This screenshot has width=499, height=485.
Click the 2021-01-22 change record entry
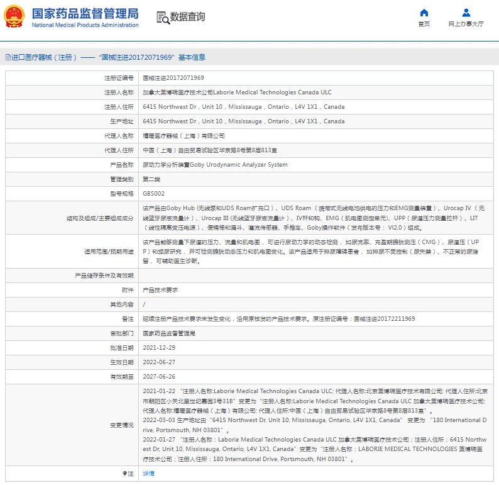pyautogui.click(x=315, y=401)
